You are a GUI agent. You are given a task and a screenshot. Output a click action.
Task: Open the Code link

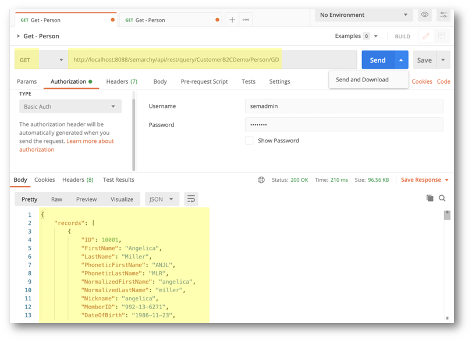click(x=443, y=81)
